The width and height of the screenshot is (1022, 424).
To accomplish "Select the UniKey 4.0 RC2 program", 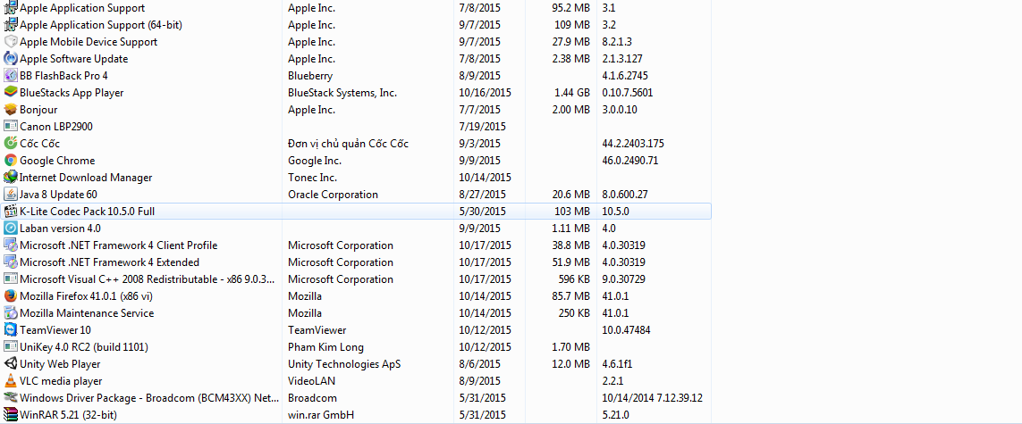I will click(x=83, y=347).
